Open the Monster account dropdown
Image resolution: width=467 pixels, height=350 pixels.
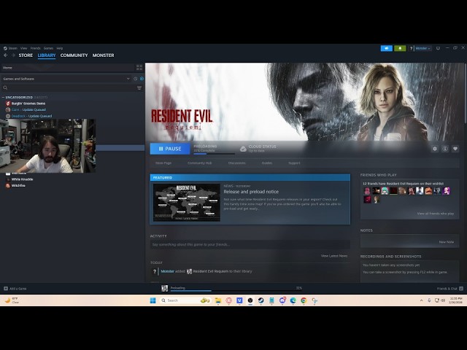click(x=422, y=48)
